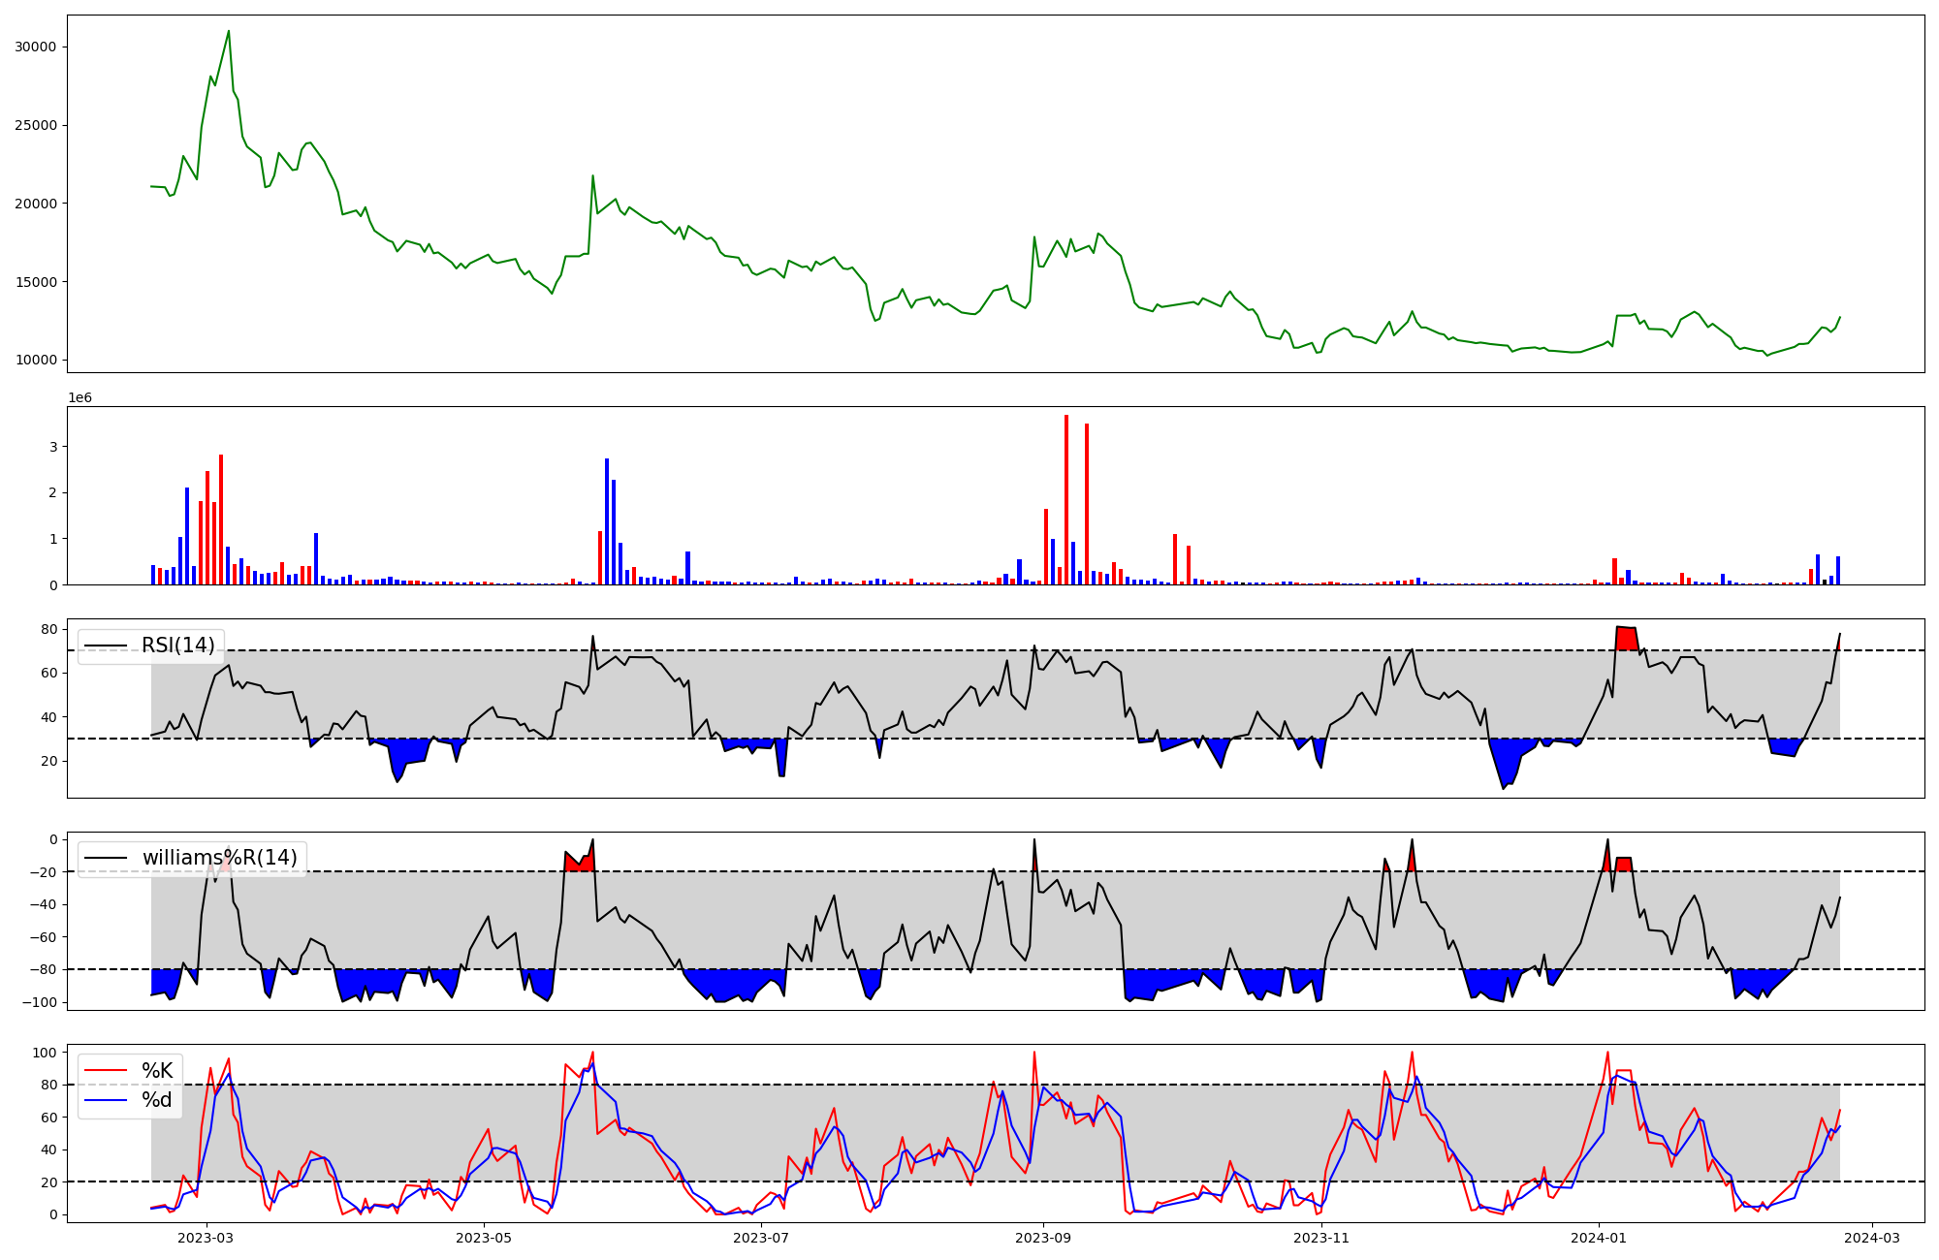Select the %K legend entry text

click(157, 1071)
